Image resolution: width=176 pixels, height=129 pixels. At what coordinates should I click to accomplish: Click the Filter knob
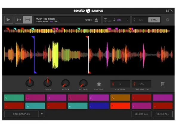pos(48,83)
